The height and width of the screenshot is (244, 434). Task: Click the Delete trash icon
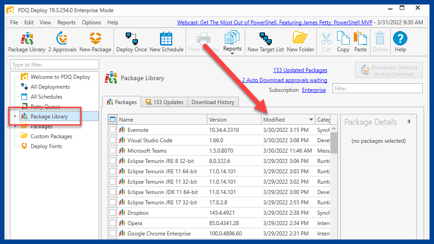380,38
